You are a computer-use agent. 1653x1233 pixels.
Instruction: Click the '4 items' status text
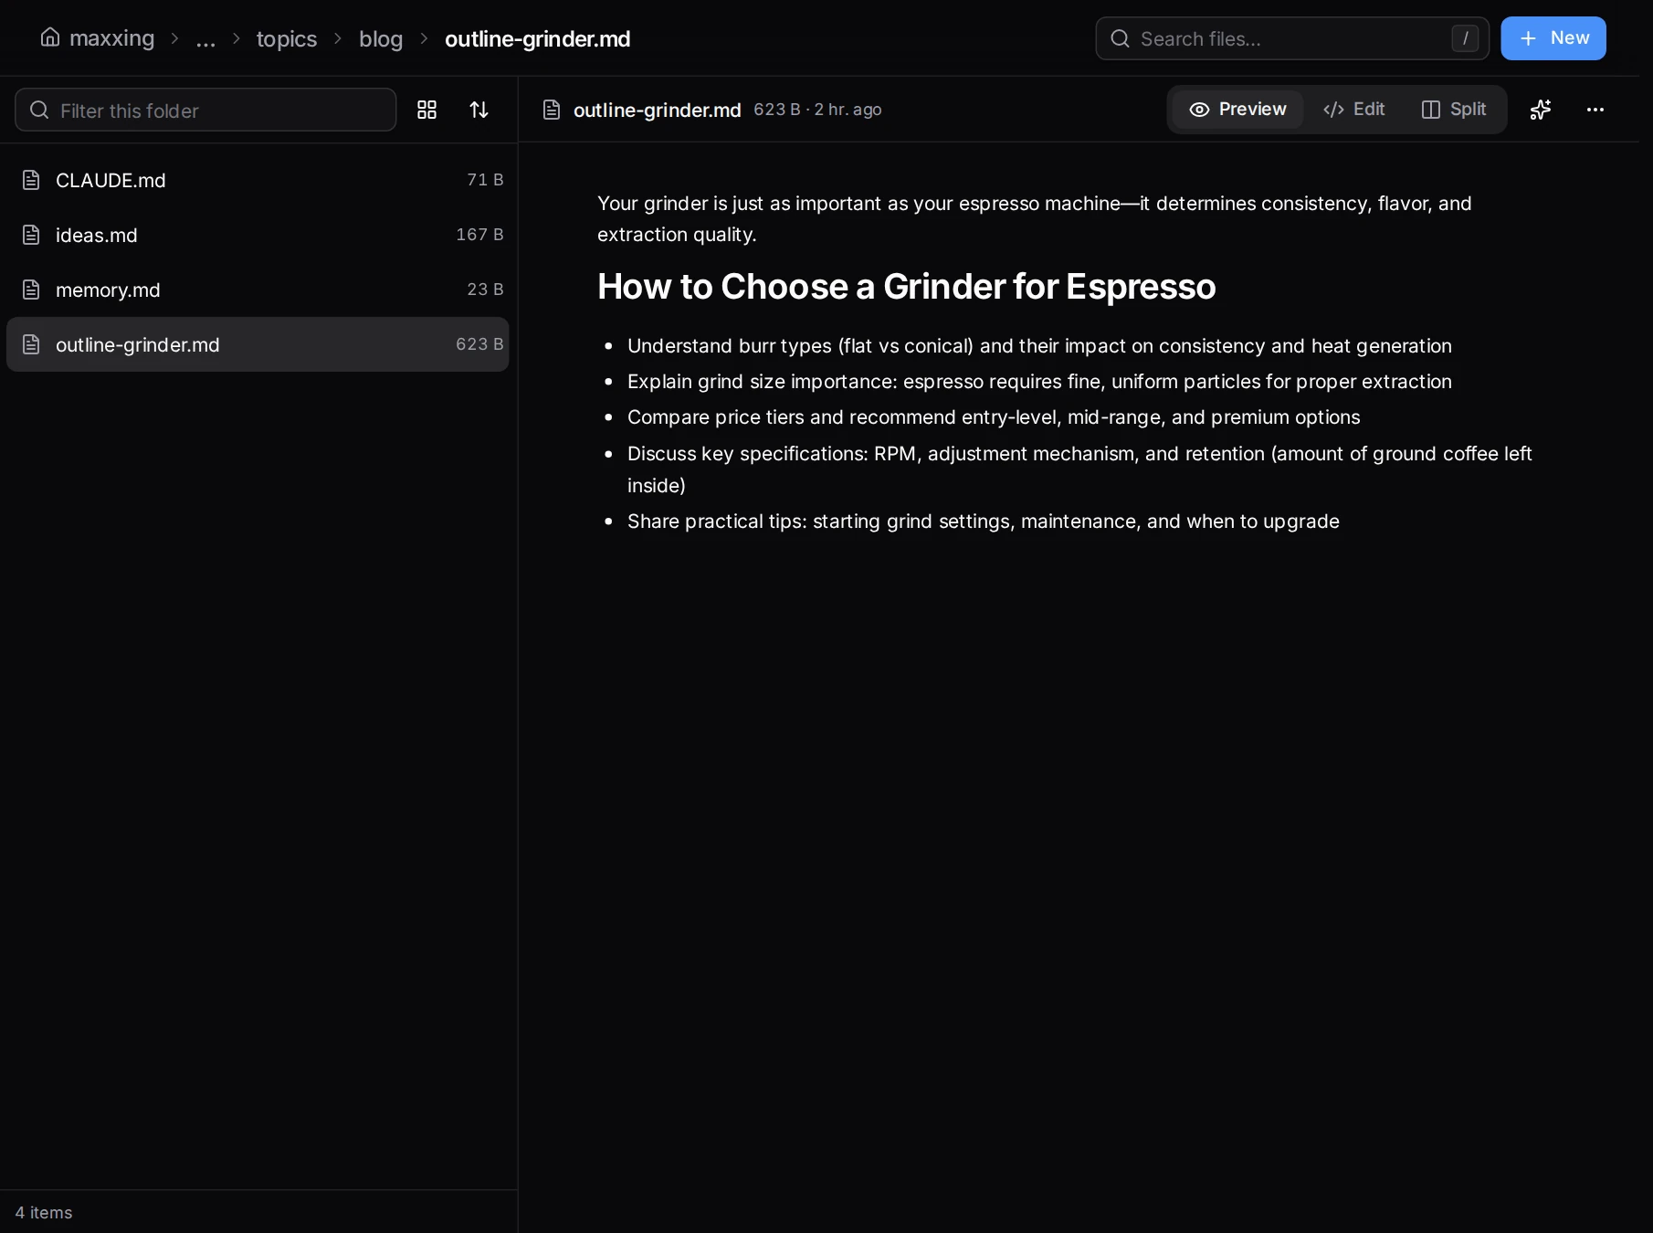pyautogui.click(x=44, y=1212)
